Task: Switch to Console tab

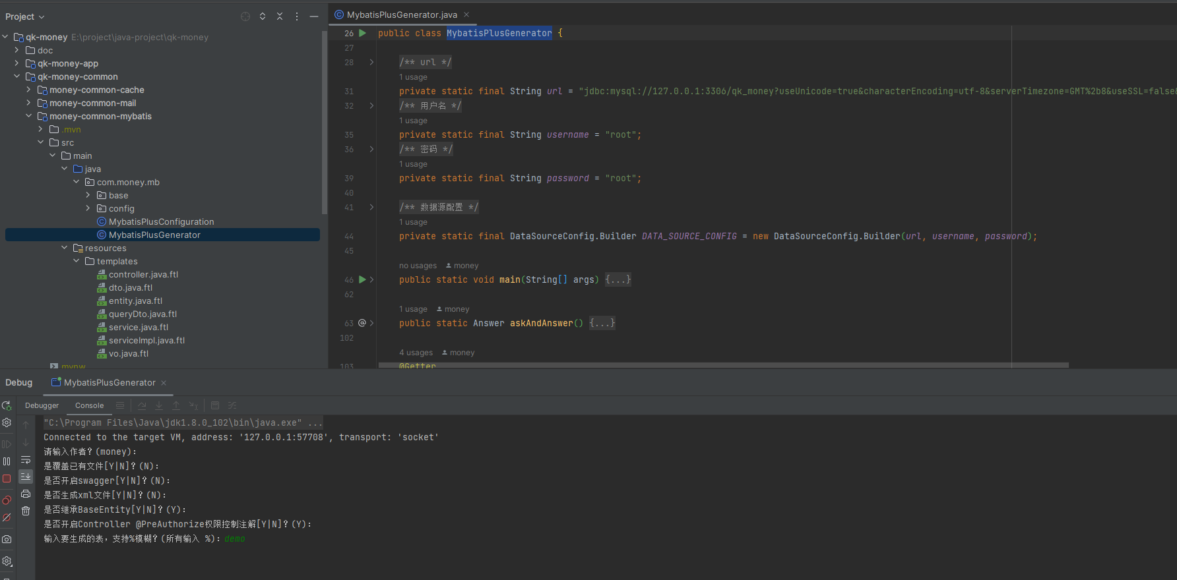Action: point(89,405)
